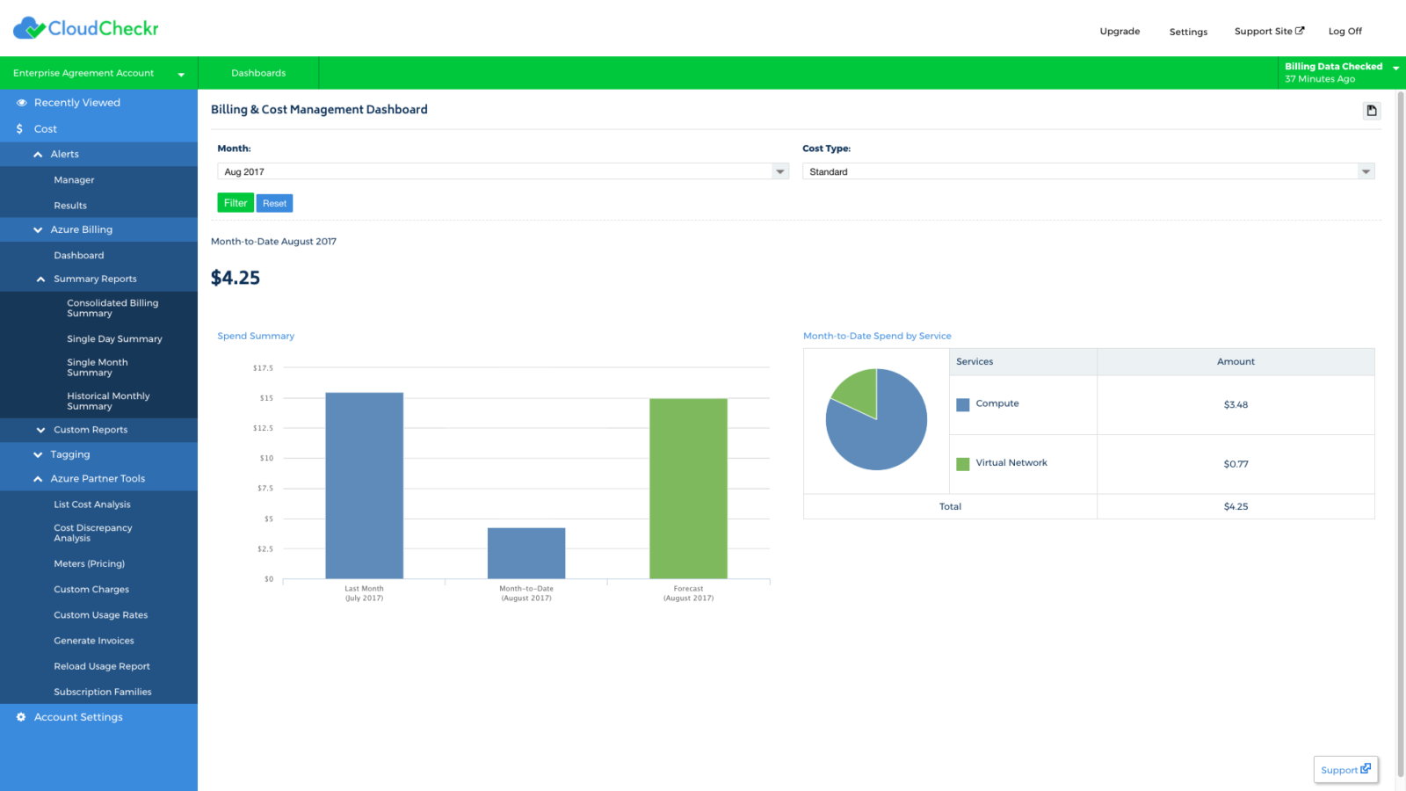Open the Support Site link
The width and height of the screenshot is (1406, 791).
click(1269, 32)
